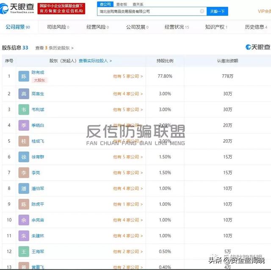Click the 高 avatar for 高喜生
This screenshot has width=271, height=270.
24,94
